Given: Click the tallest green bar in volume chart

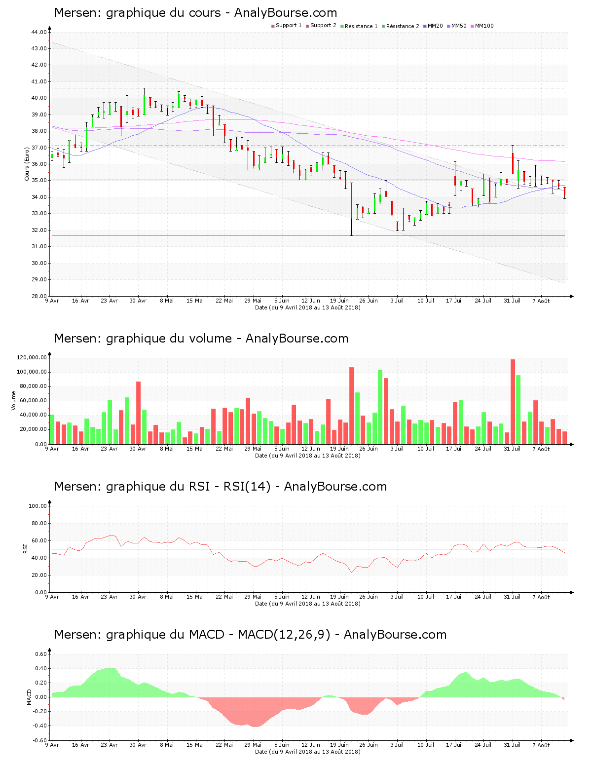Looking at the screenshot, I should click(380, 407).
